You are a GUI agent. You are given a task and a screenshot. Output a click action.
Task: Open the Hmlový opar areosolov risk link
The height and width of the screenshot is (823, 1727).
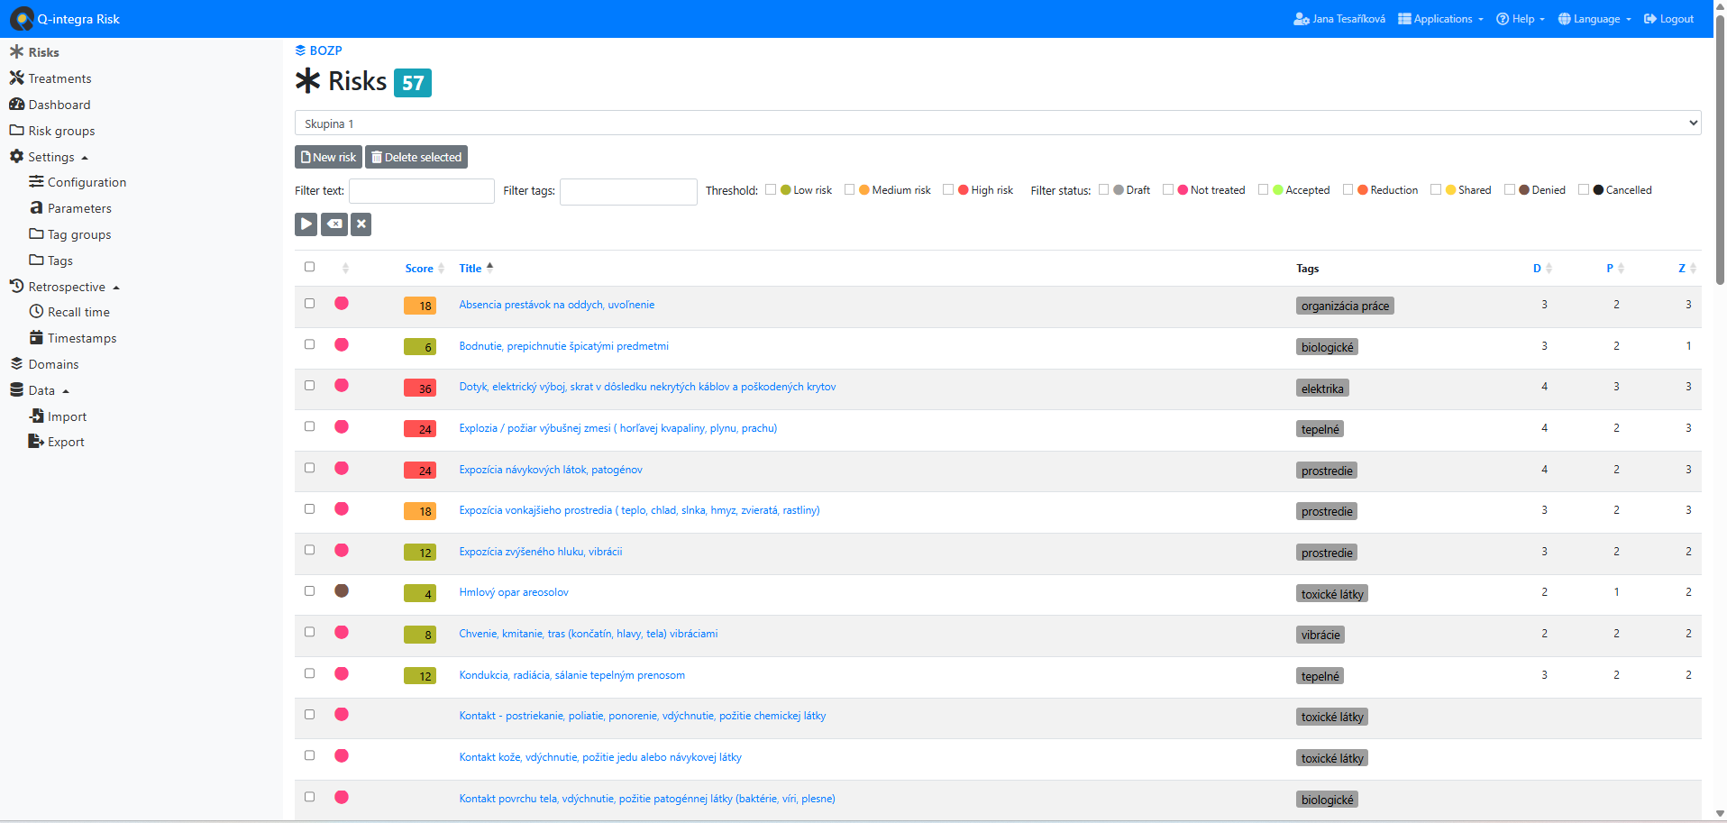tap(514, 592)
